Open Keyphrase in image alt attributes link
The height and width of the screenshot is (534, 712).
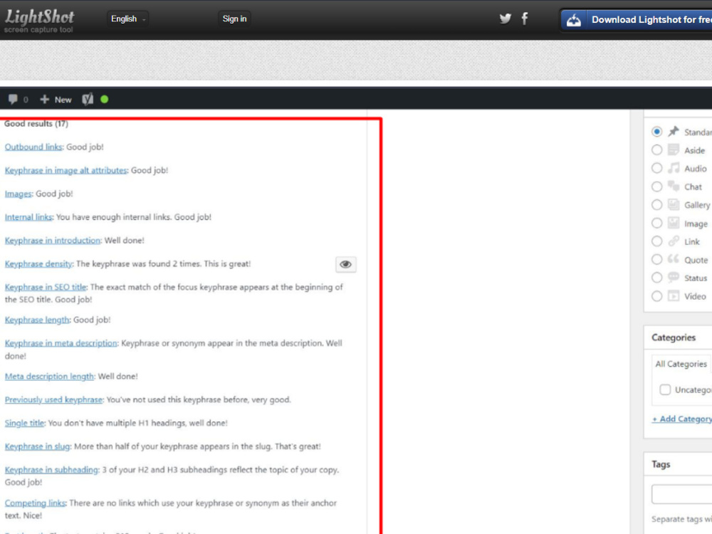66,170
